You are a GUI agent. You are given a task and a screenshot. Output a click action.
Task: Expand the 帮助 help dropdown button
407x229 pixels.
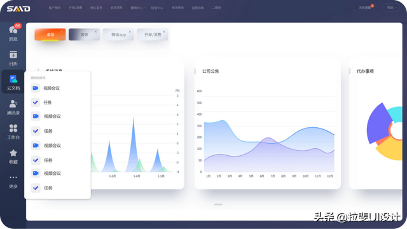[x=392, y=8]
